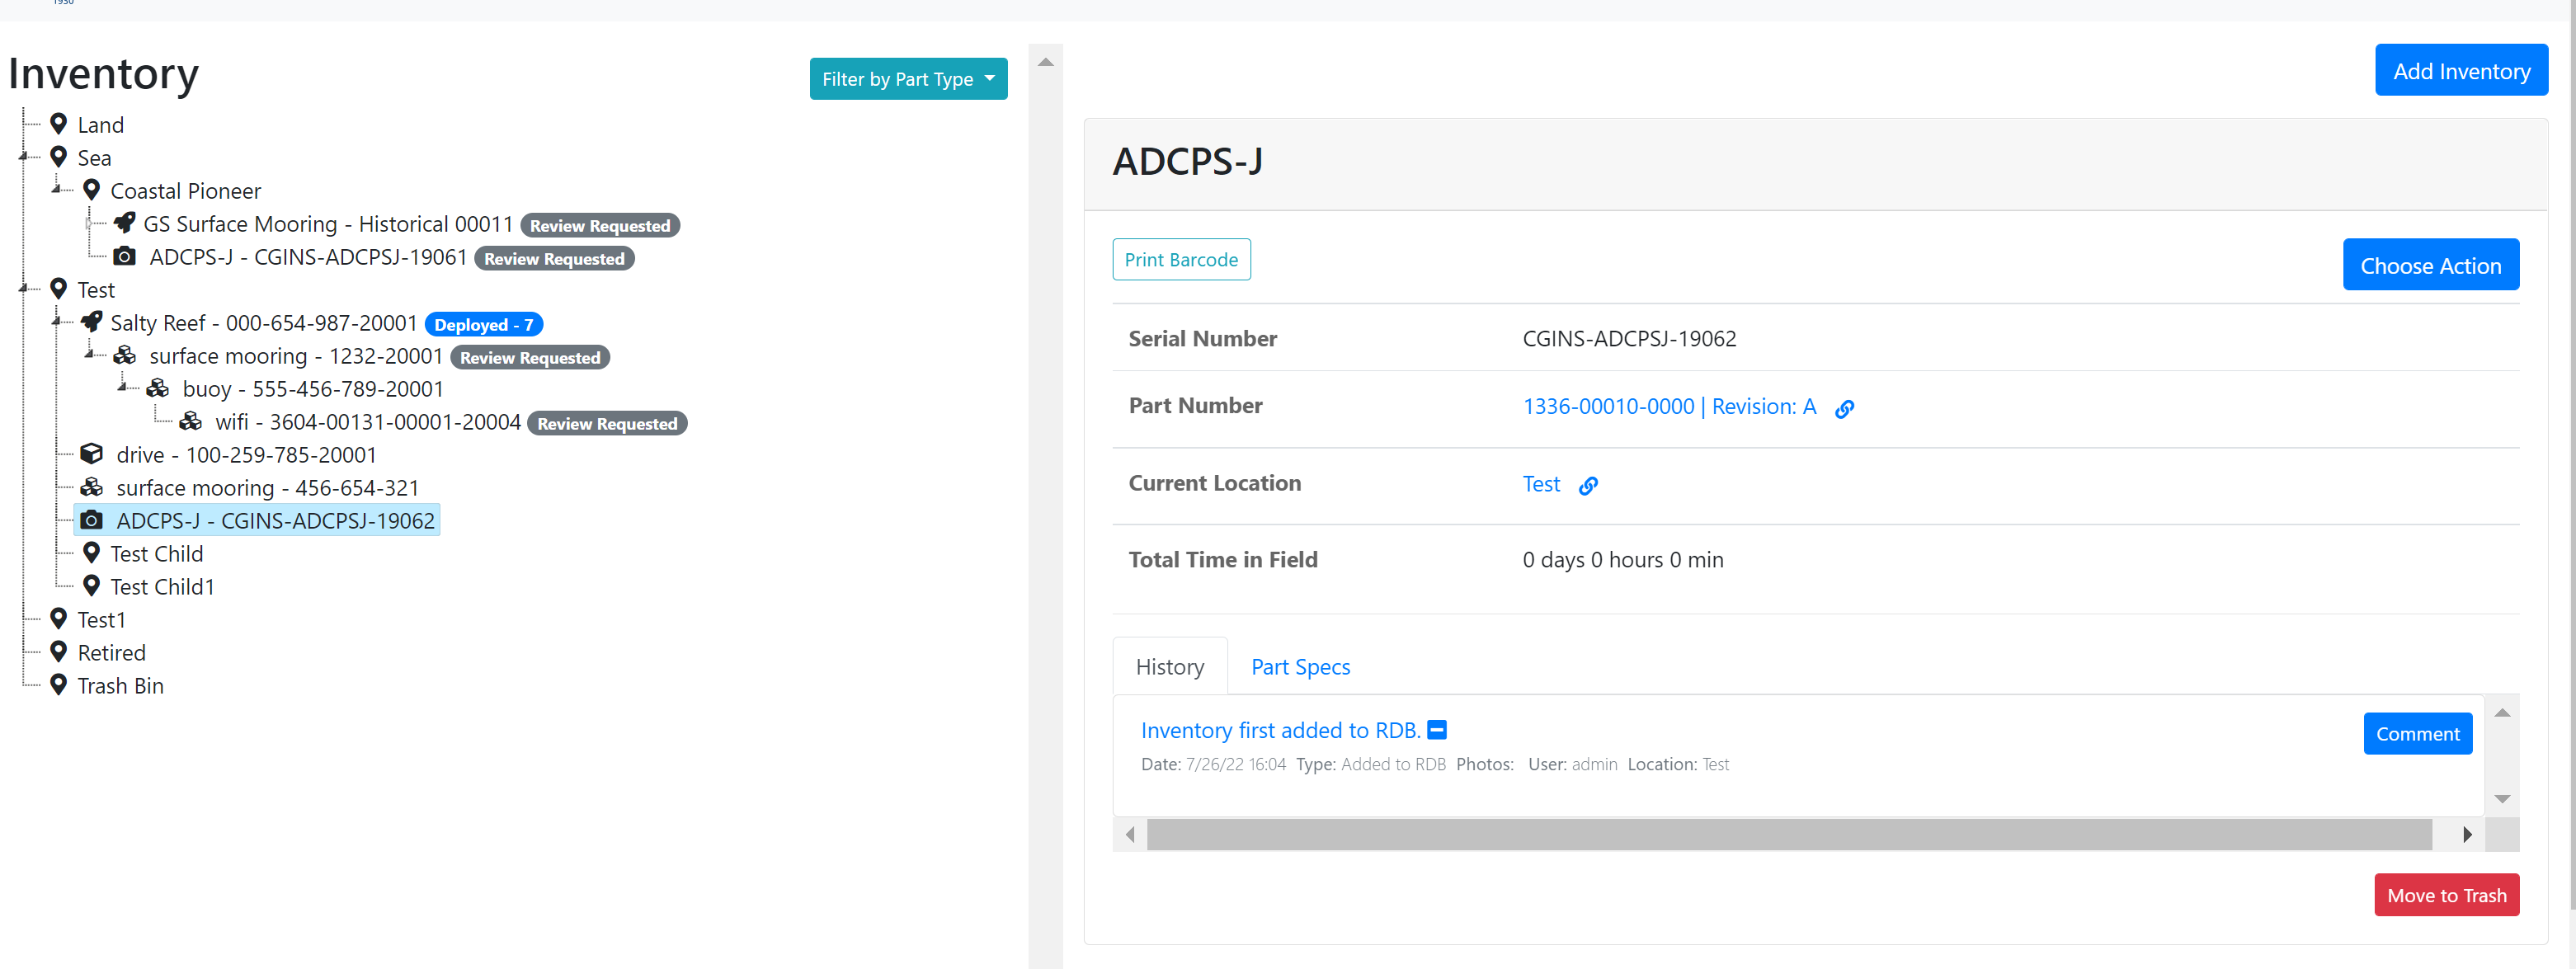Collapse the Coastal Pioneer tree branch
Viewport: 2576px width, 969px height.
[58, 188]
